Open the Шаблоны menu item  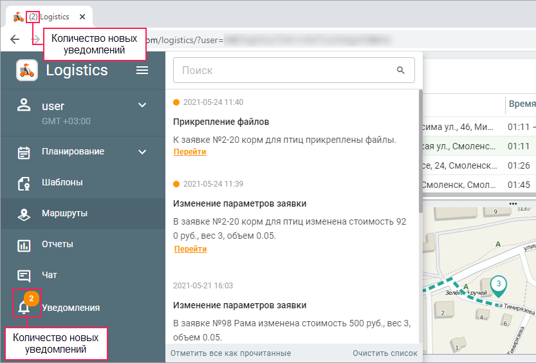(x=62, y=182)
